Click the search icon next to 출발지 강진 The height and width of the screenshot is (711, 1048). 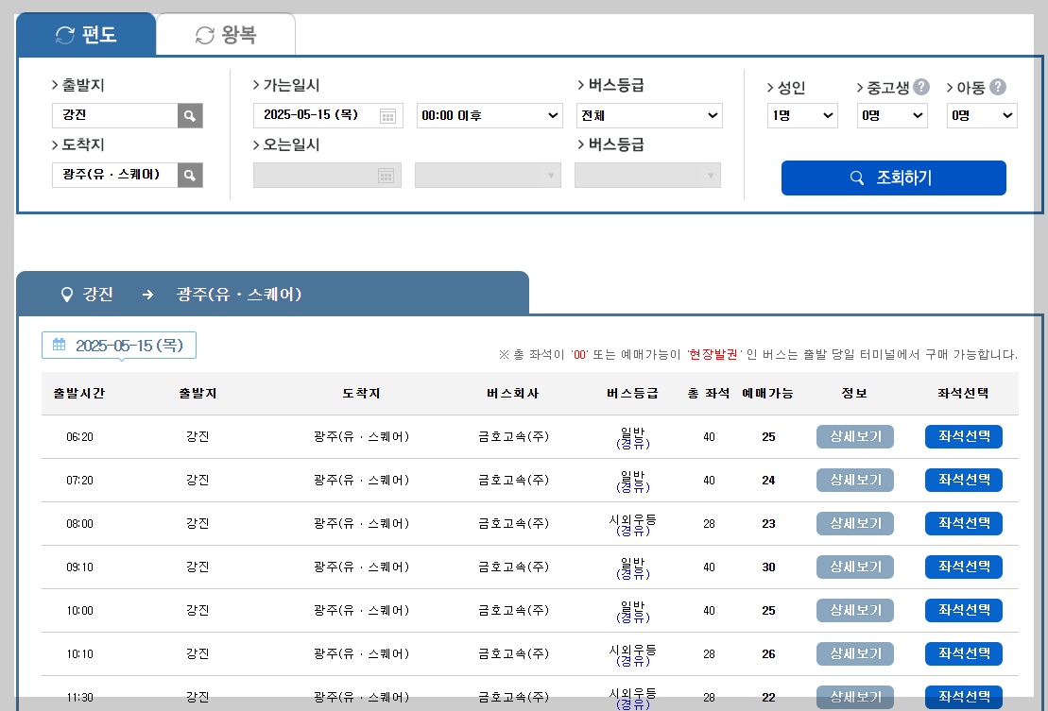pos(189,114)
